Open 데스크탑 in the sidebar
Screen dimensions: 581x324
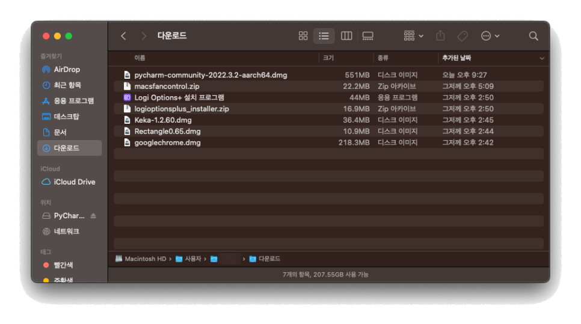[x=69, y=117]
